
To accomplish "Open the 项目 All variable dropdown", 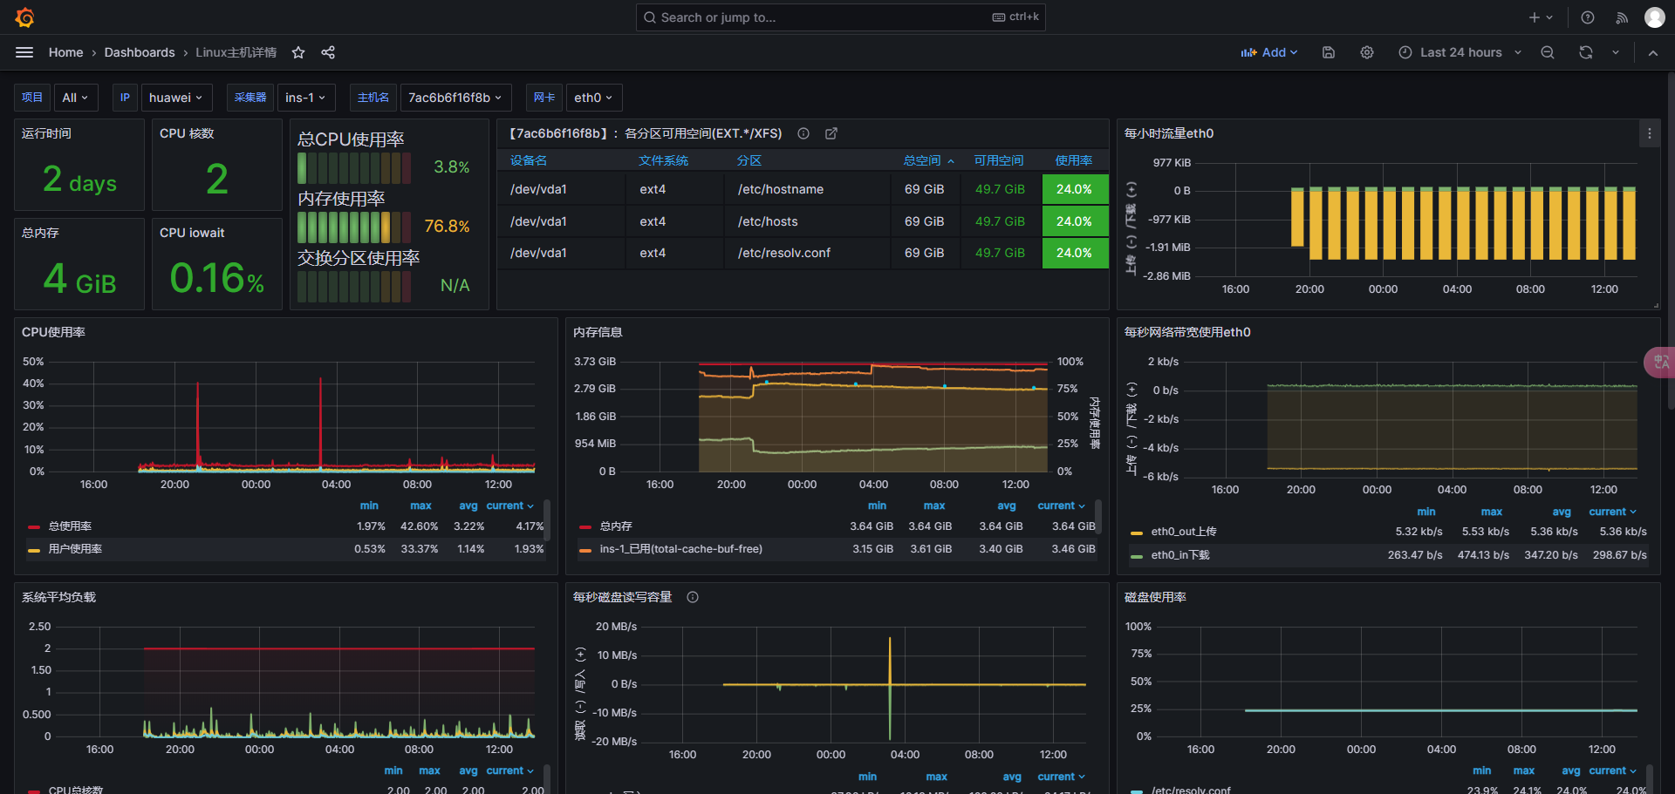I will coord(75,98).
